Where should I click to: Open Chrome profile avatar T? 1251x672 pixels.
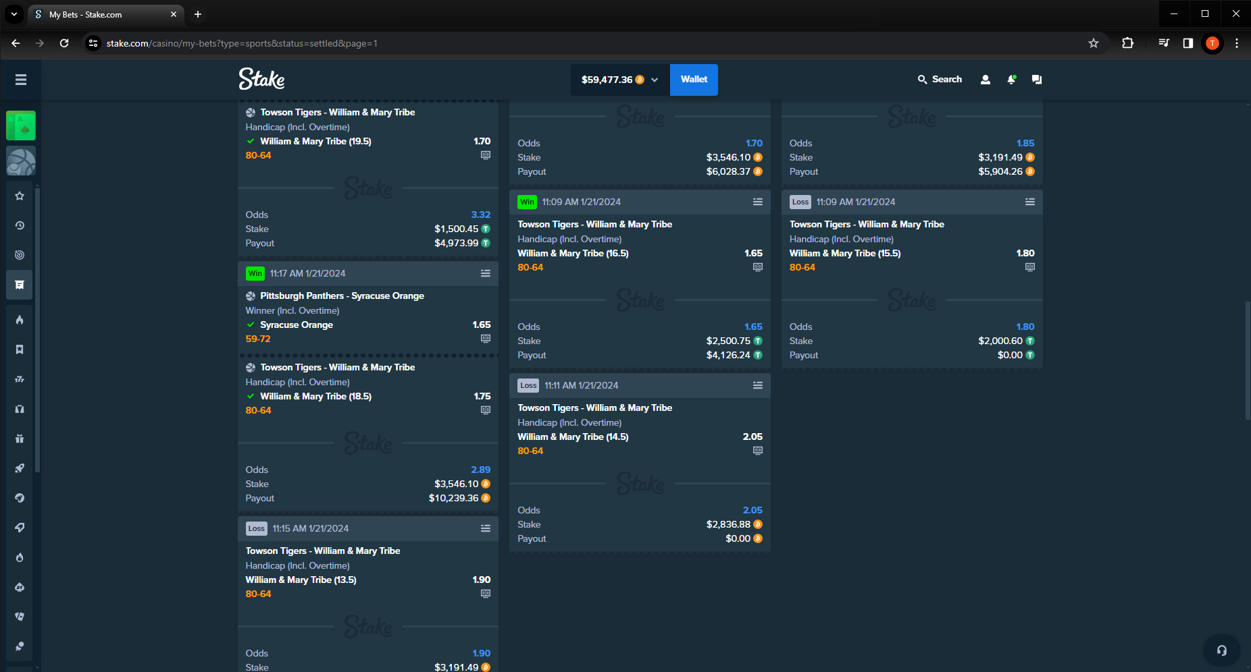[1212, 43]
